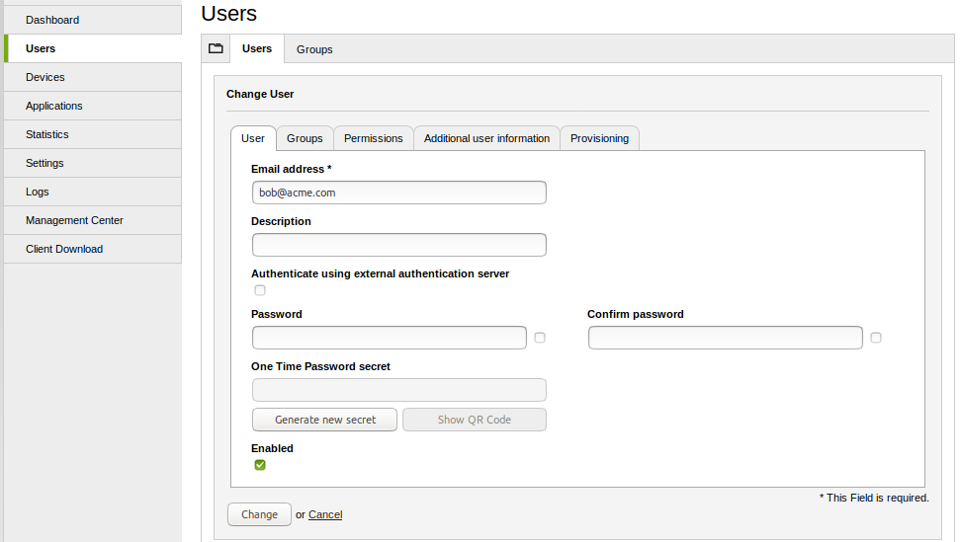
Task: Go to Devices in sidebar
Action: 45,77
